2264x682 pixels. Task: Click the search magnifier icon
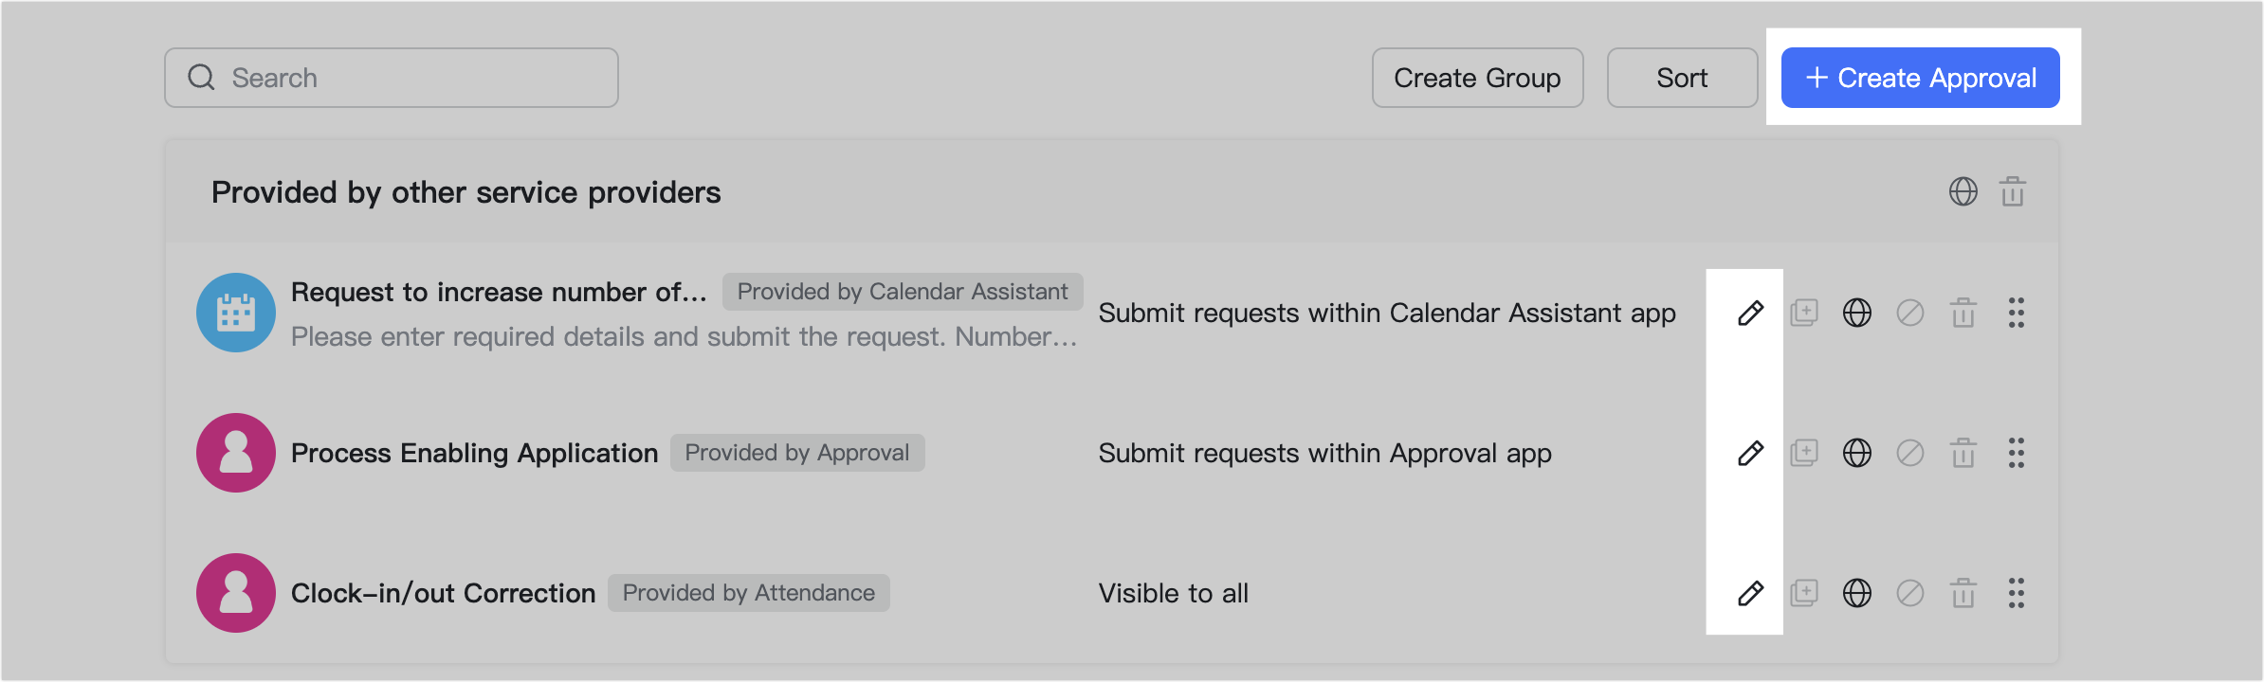click(202, 77)
